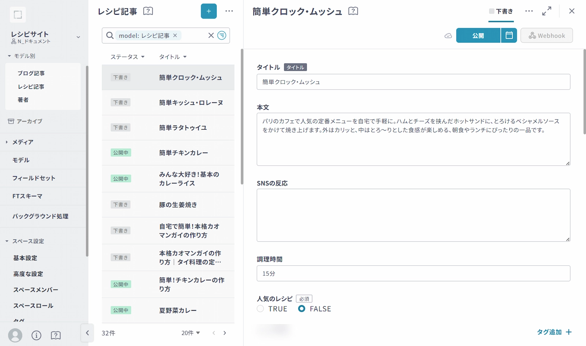Click the cloud save status icon
The width and height of the screenshot is (586, 346).
pyautogui.click(x=448, y=36)
